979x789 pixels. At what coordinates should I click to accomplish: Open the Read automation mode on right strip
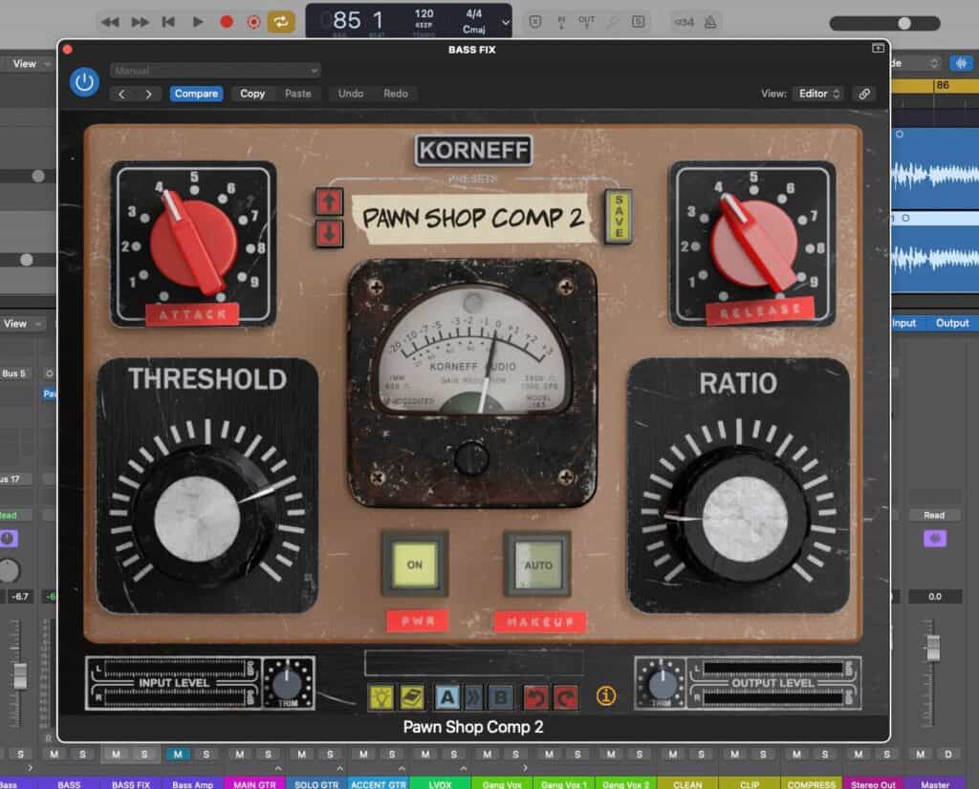934,515
